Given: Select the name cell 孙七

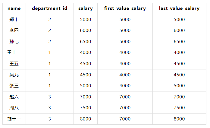Looking at the screenshot, I should (14, 42).
